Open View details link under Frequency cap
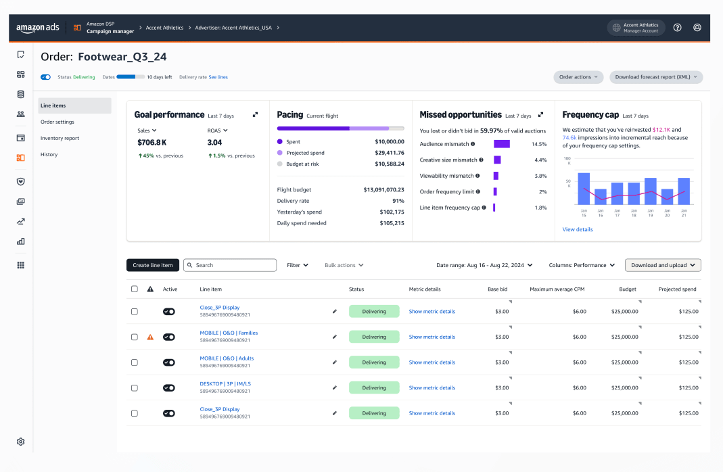The image size is (723, 472). [578, 229]
